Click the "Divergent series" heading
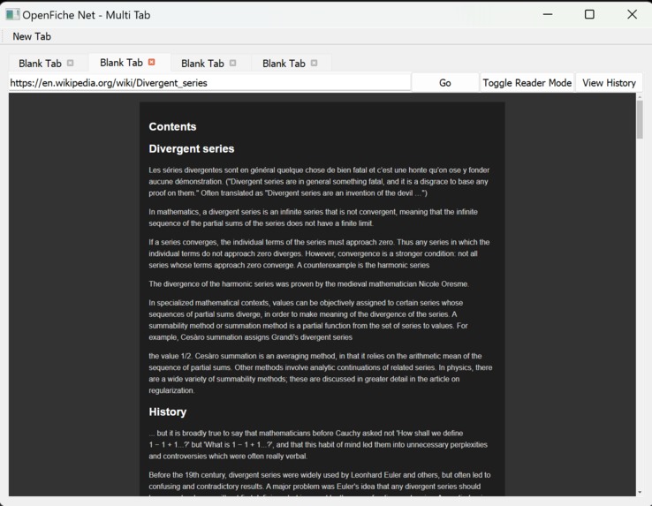Viewport: 652px width, 506px height. (192, 148)
